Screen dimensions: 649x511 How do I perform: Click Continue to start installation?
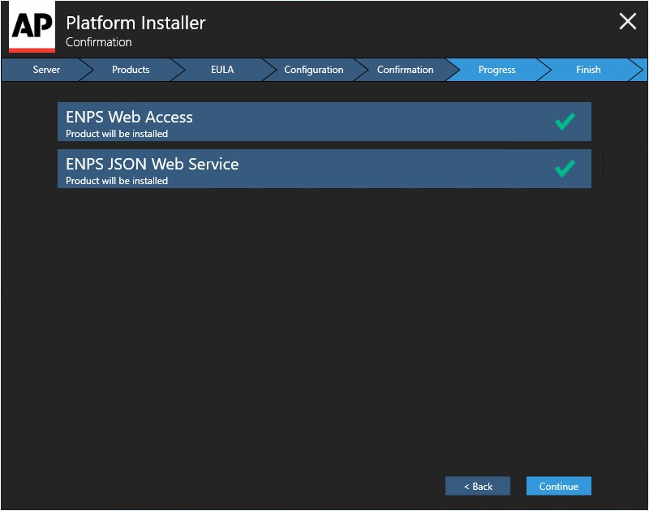[x=559, y=486]
